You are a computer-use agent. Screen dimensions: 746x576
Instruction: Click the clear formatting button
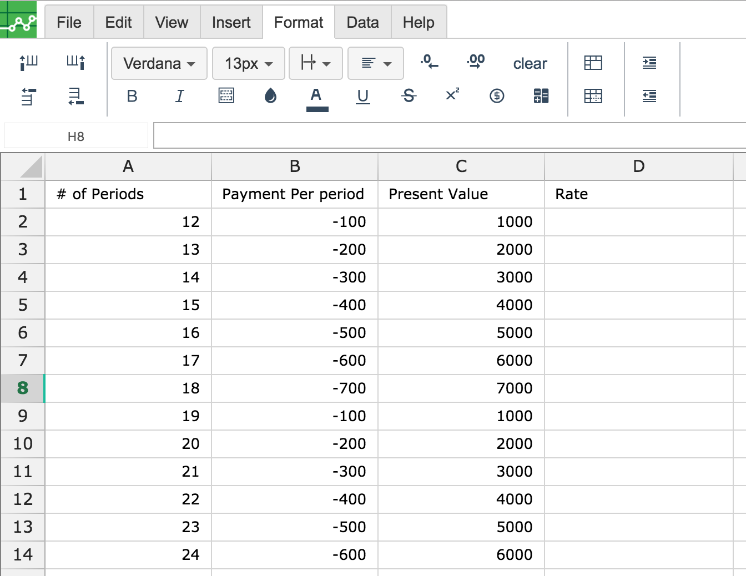point(530,64)
